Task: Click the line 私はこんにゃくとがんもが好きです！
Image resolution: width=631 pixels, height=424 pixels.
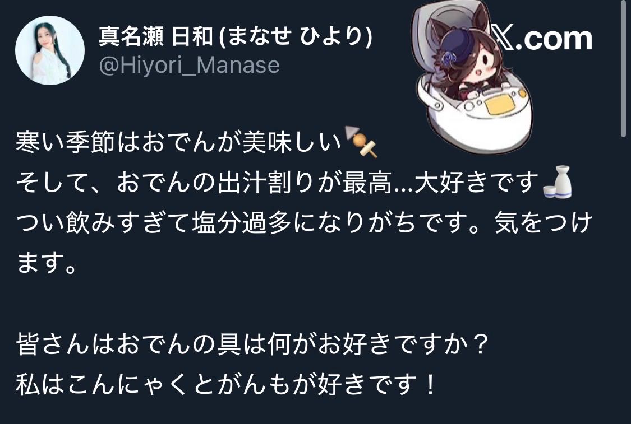Action: pos(226,384)
